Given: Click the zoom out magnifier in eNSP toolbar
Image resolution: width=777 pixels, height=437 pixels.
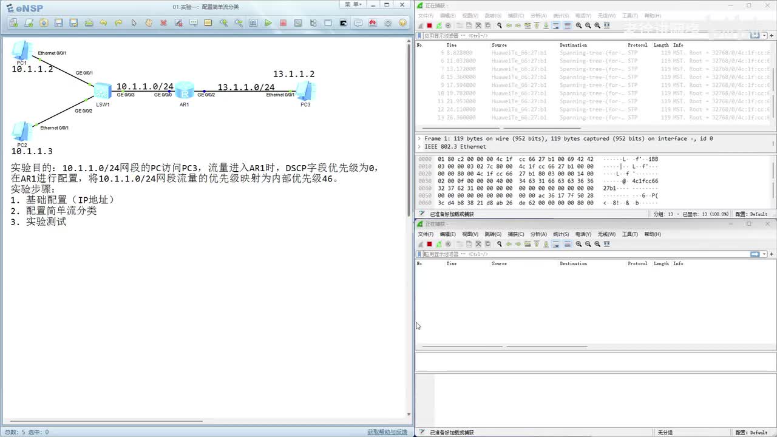Looking at the screenshot, I should coord(238,23).
